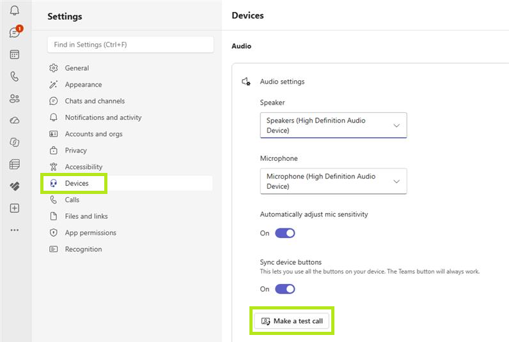509x342 pixels.
Task: Open the More apps ellipsis
Action: 14,230
